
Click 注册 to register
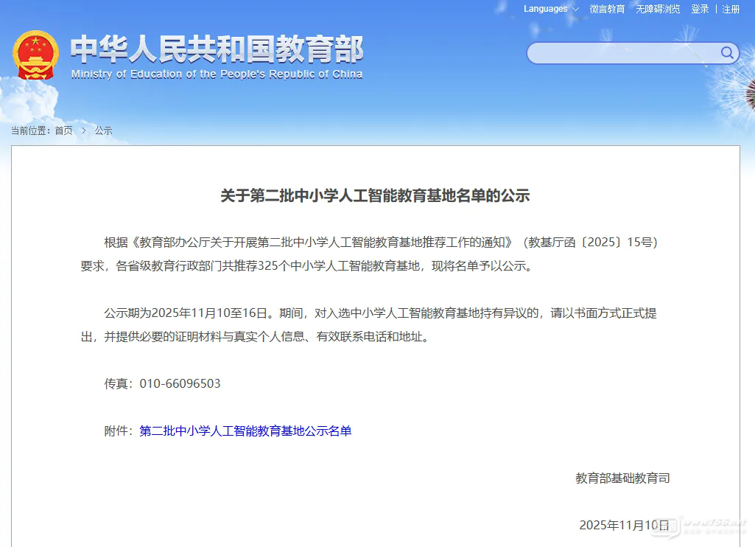tap(731, 9)
